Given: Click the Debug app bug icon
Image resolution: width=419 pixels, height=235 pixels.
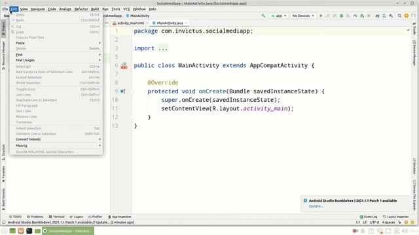Looking at the screenshot, I should [x=341, y=16].
